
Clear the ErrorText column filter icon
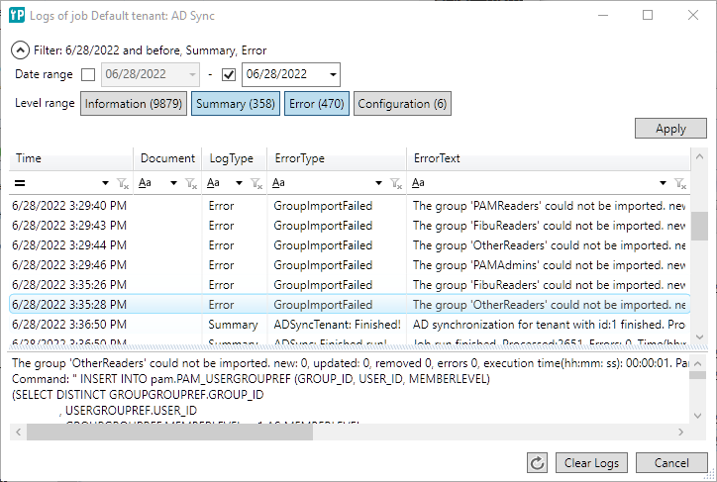click(677, 183)
